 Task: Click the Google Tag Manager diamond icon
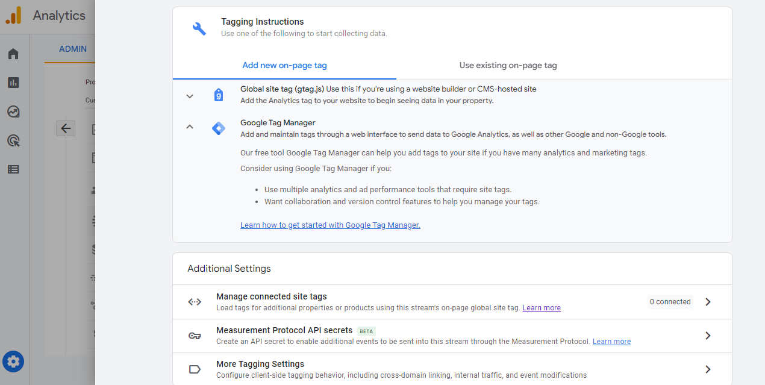218,128
